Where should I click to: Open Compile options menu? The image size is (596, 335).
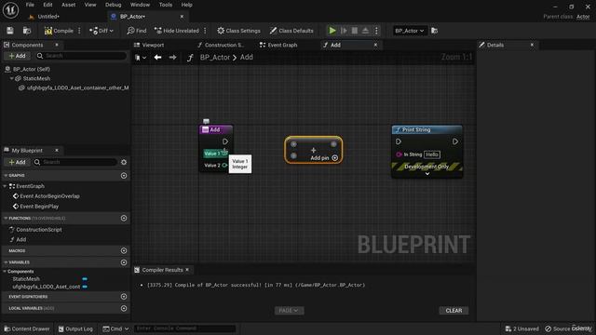(x=79, y=31)
